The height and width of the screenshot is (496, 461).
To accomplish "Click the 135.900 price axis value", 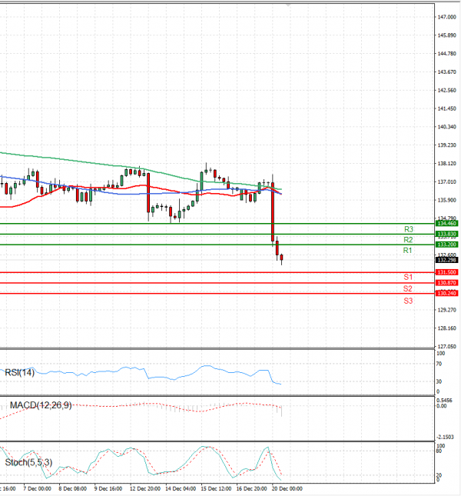I will click(446, 200).
